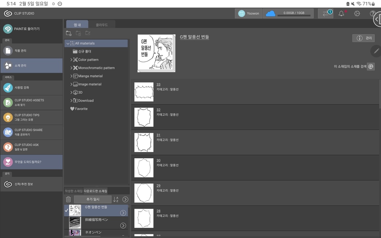Expand Image material folder
Image resolution: width=381 pixels, height=238 pixels.
(71, 84)
